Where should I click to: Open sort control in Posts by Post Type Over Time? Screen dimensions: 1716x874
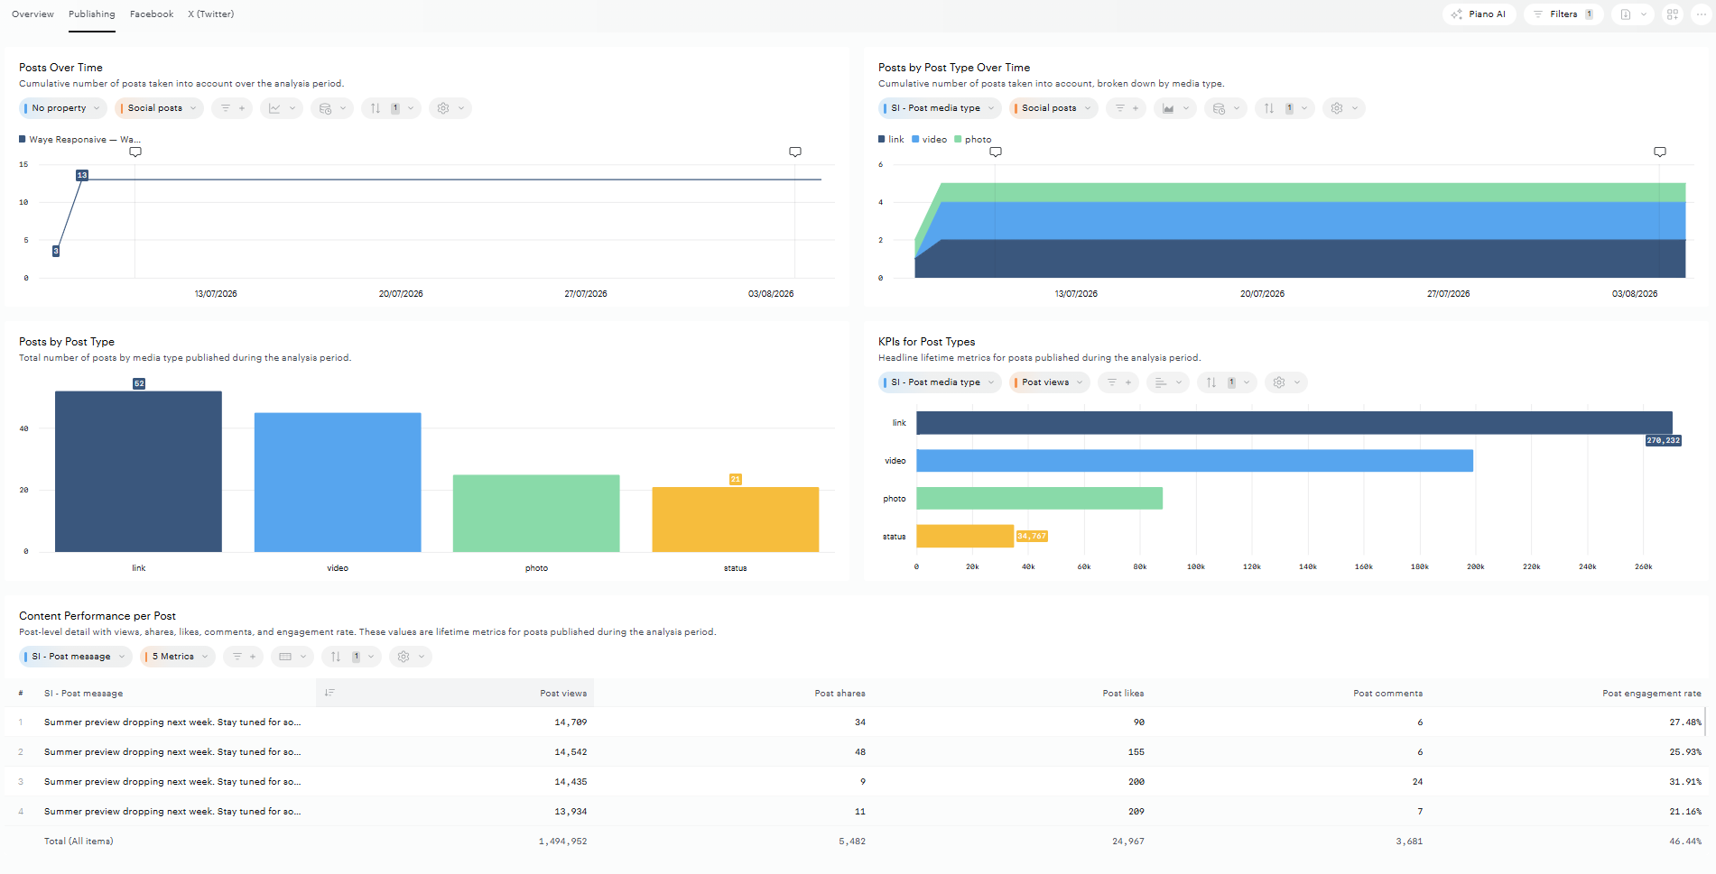[x=1285, y=108]
